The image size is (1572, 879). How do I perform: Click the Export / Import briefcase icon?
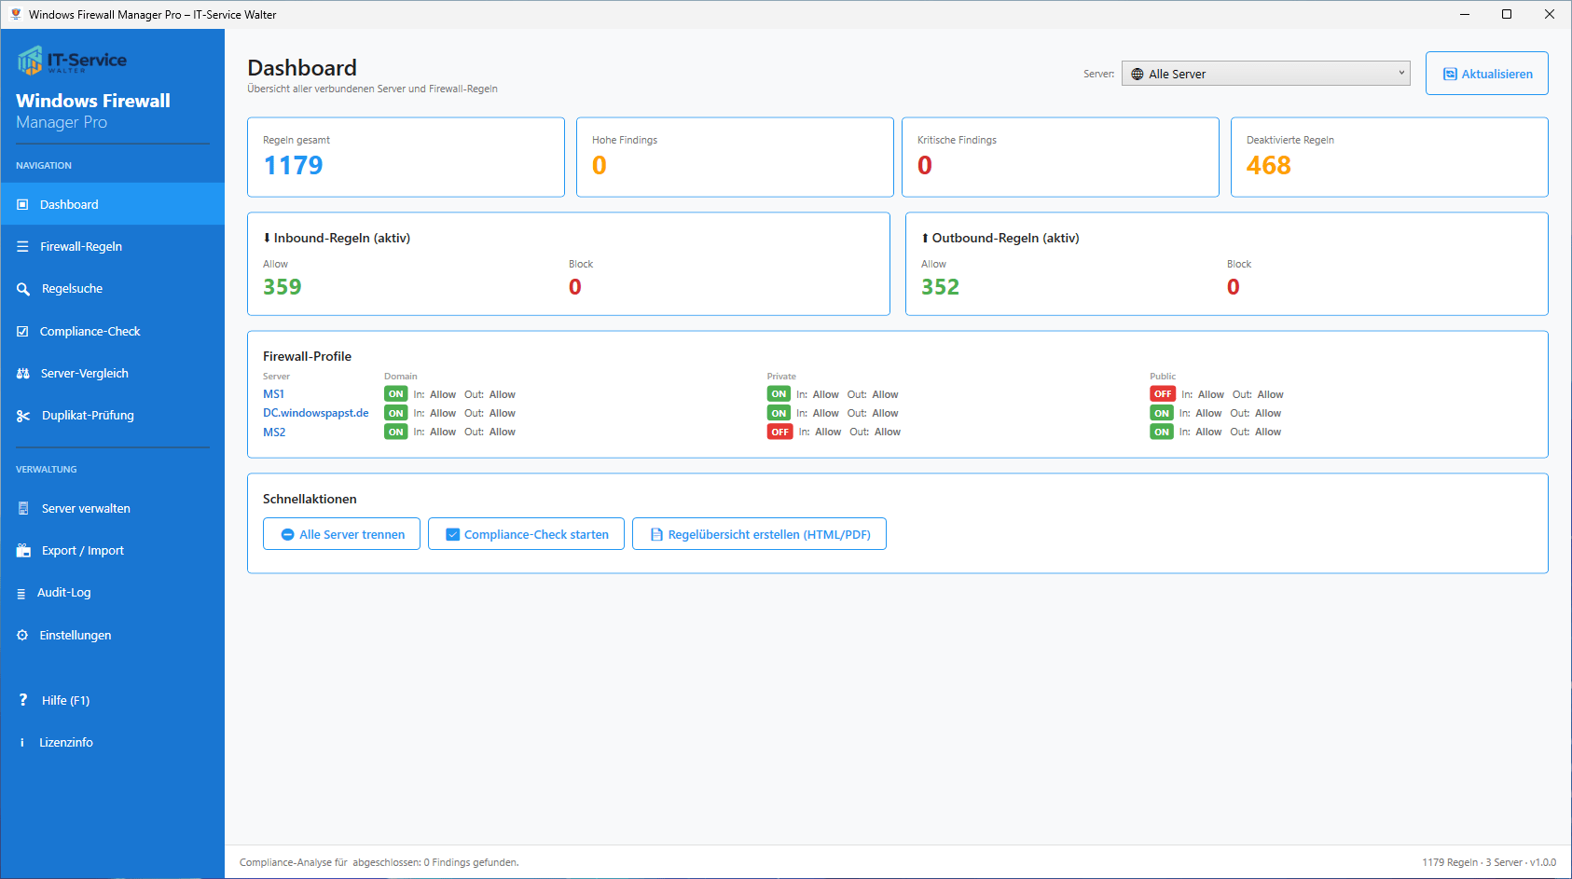point(23,551)
